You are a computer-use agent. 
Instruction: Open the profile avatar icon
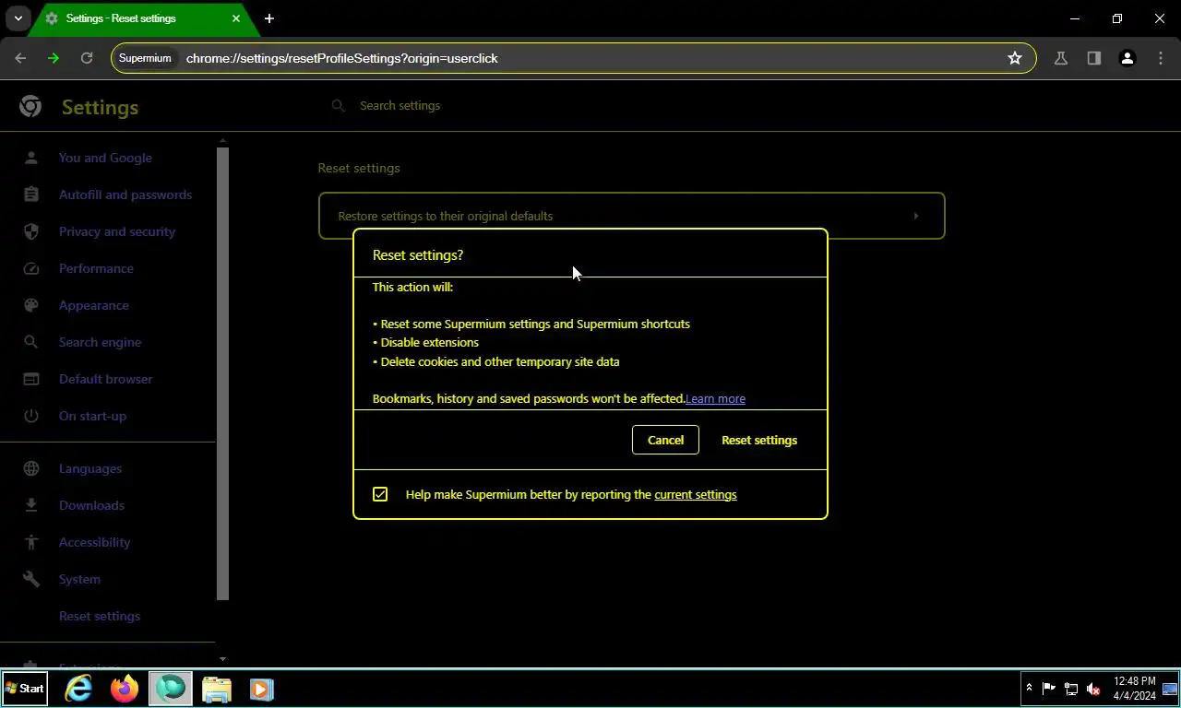(x=1127, y=58)
